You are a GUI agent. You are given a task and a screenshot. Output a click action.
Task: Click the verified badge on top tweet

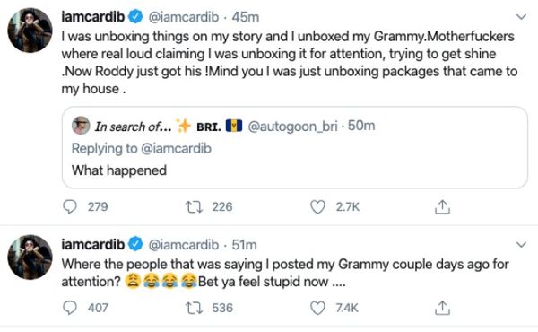135,16
